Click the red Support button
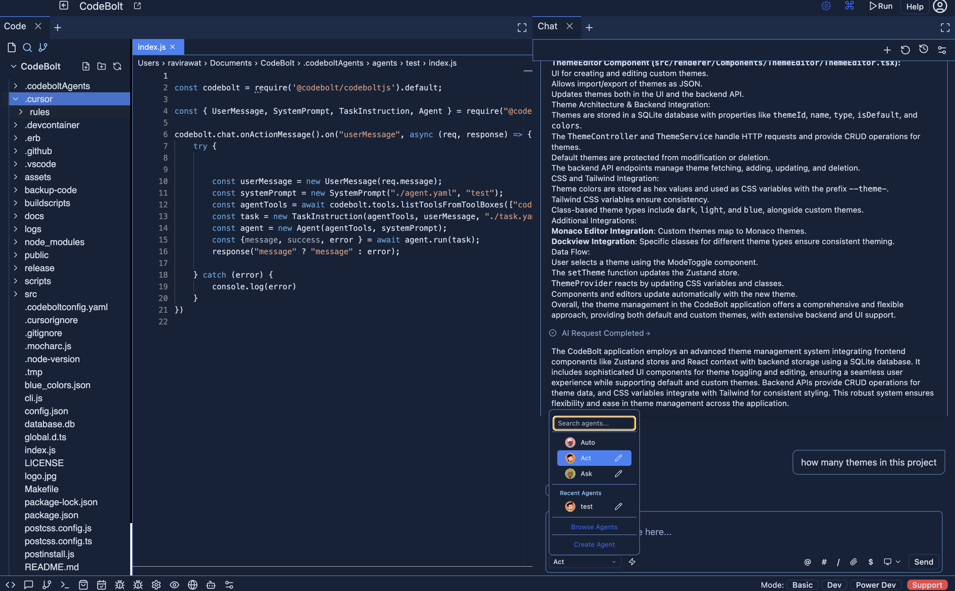The width and height of the screenshot is (955, 591). [927, 585]
